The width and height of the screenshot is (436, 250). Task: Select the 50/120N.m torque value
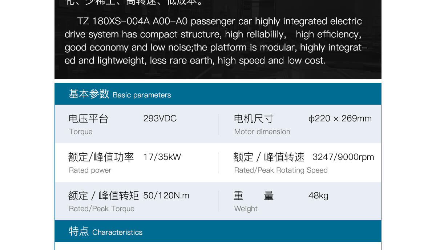click(x=166, y=195)
